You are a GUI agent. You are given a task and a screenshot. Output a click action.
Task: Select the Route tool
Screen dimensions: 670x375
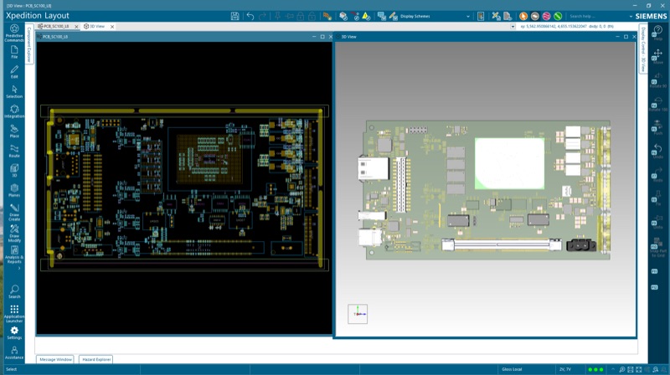click(14, 151)
